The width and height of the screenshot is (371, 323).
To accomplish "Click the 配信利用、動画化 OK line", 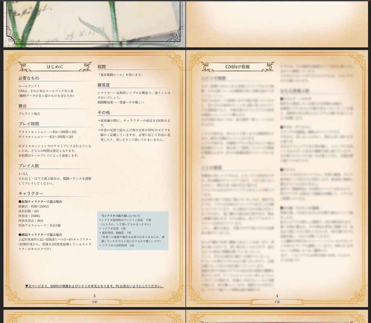I will (x=115, y=233).
